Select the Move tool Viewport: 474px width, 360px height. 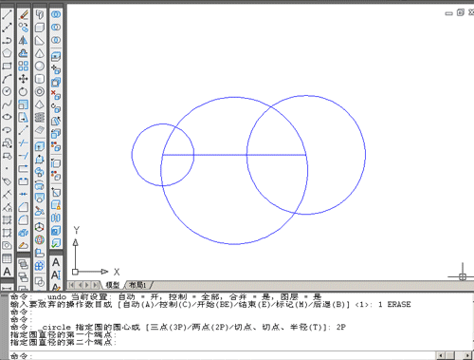23,79
